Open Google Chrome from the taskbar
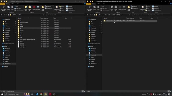 (41, 94)
